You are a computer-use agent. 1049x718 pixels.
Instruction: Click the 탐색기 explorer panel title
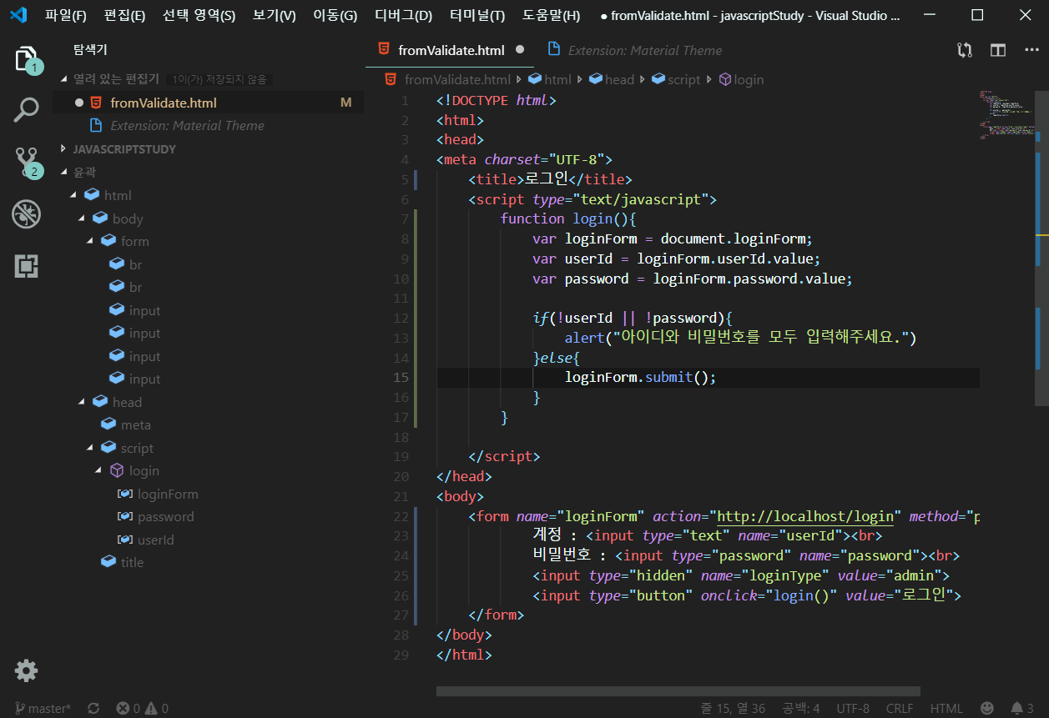click(x=91, y=50)
